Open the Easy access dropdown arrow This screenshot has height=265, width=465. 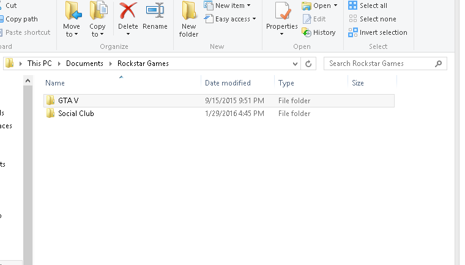(x=254, y=19)
